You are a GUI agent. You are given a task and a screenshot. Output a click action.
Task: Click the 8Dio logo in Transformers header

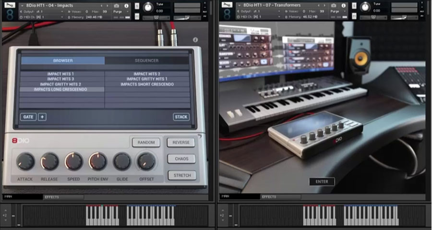point(227,15)
